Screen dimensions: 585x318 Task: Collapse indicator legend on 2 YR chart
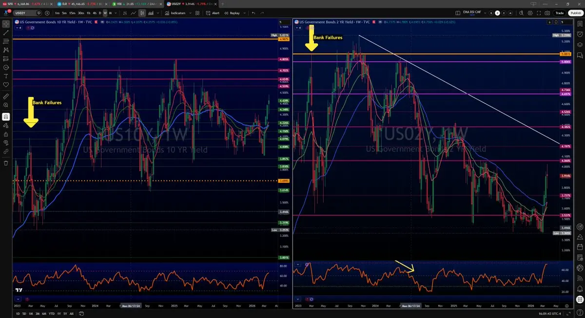tap(298, 28)
